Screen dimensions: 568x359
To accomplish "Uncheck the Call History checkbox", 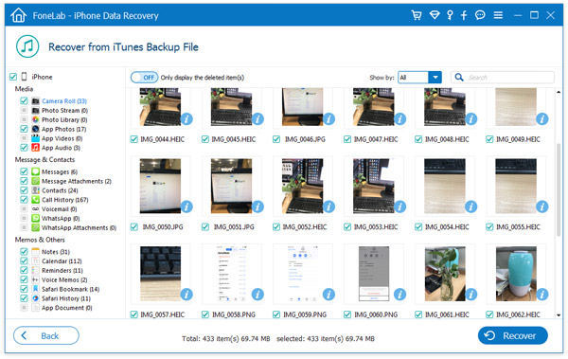I will pyautogui.click(x=24, y=200).
